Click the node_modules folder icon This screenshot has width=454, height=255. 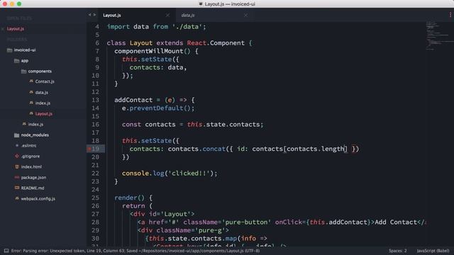coord(17,135)
